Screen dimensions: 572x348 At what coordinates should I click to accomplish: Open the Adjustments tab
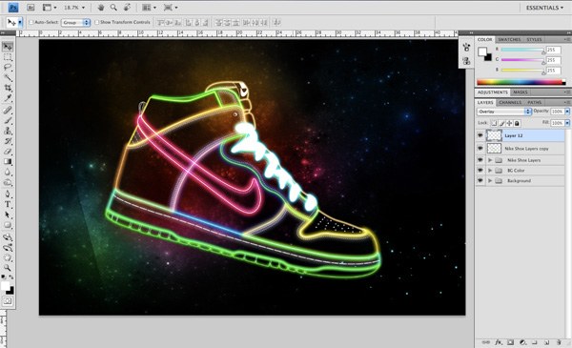[x=493, y=92]
